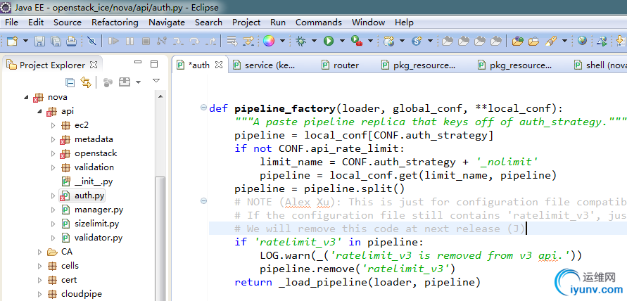Open the Commands menu
The image size is (627, 301).
click(319, 23)
